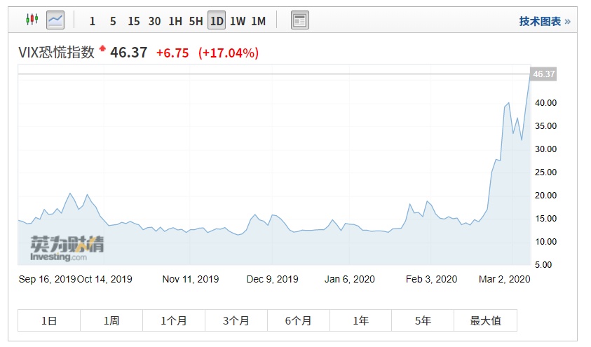
Task: Choose the 30 minute interval
Action: tap(154, 21)
